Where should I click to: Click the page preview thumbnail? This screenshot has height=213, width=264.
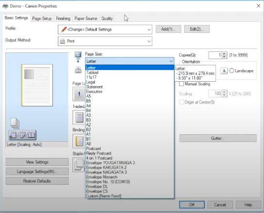click(x=37, y=85)
